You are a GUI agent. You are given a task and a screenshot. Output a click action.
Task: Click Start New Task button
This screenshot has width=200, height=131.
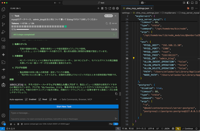(x=64, y=107)
